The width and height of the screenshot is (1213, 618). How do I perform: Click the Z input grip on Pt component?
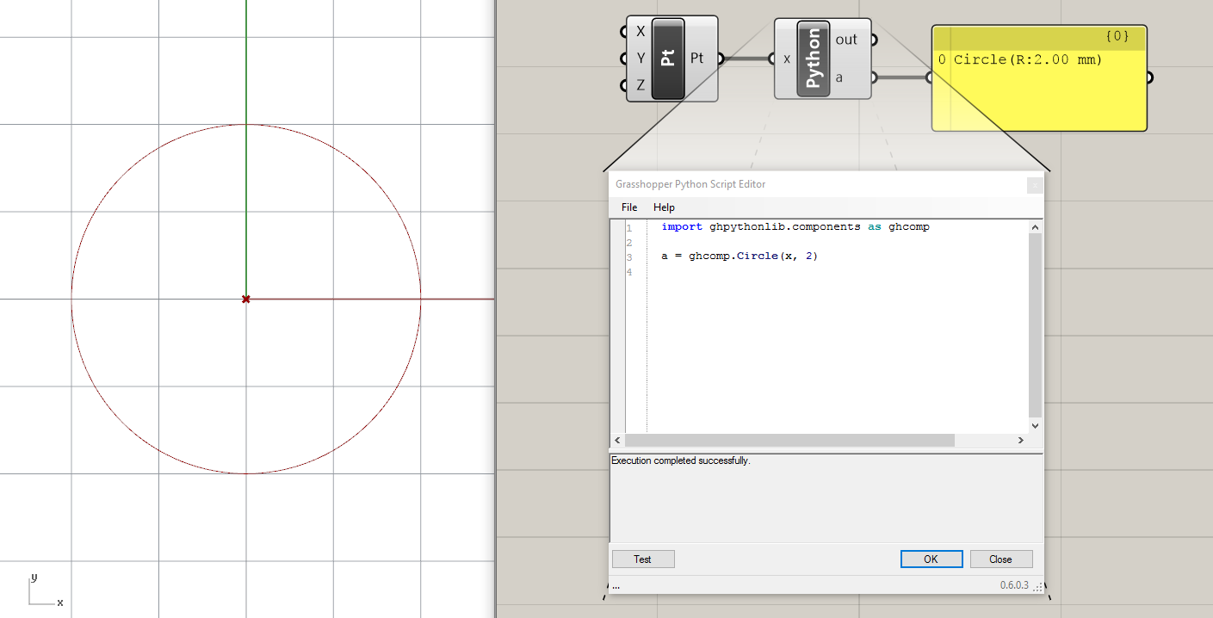point(622,85)
